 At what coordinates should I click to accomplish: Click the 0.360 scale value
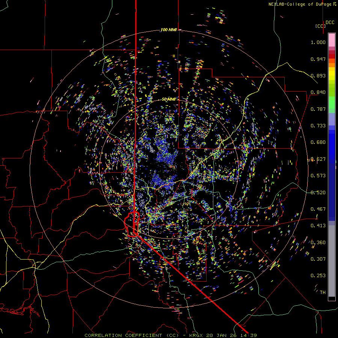(x=318, y=243)
